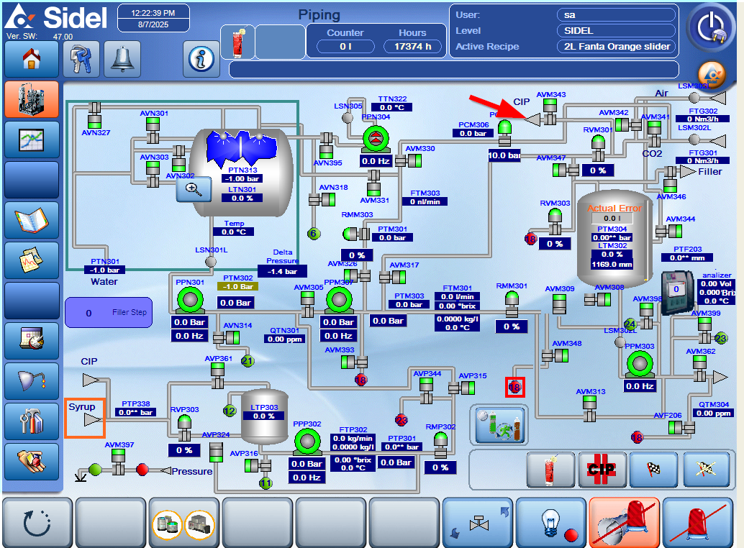Viewport: 744px width, 548px height.
Task: Click the orange Sidel logo button
Action: (712, 75)
